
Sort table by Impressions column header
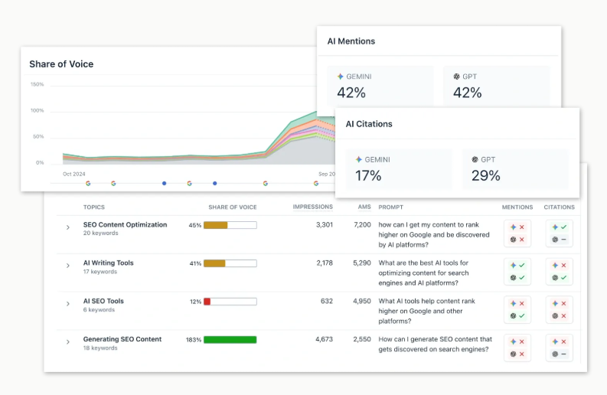[x=312, y=207]
